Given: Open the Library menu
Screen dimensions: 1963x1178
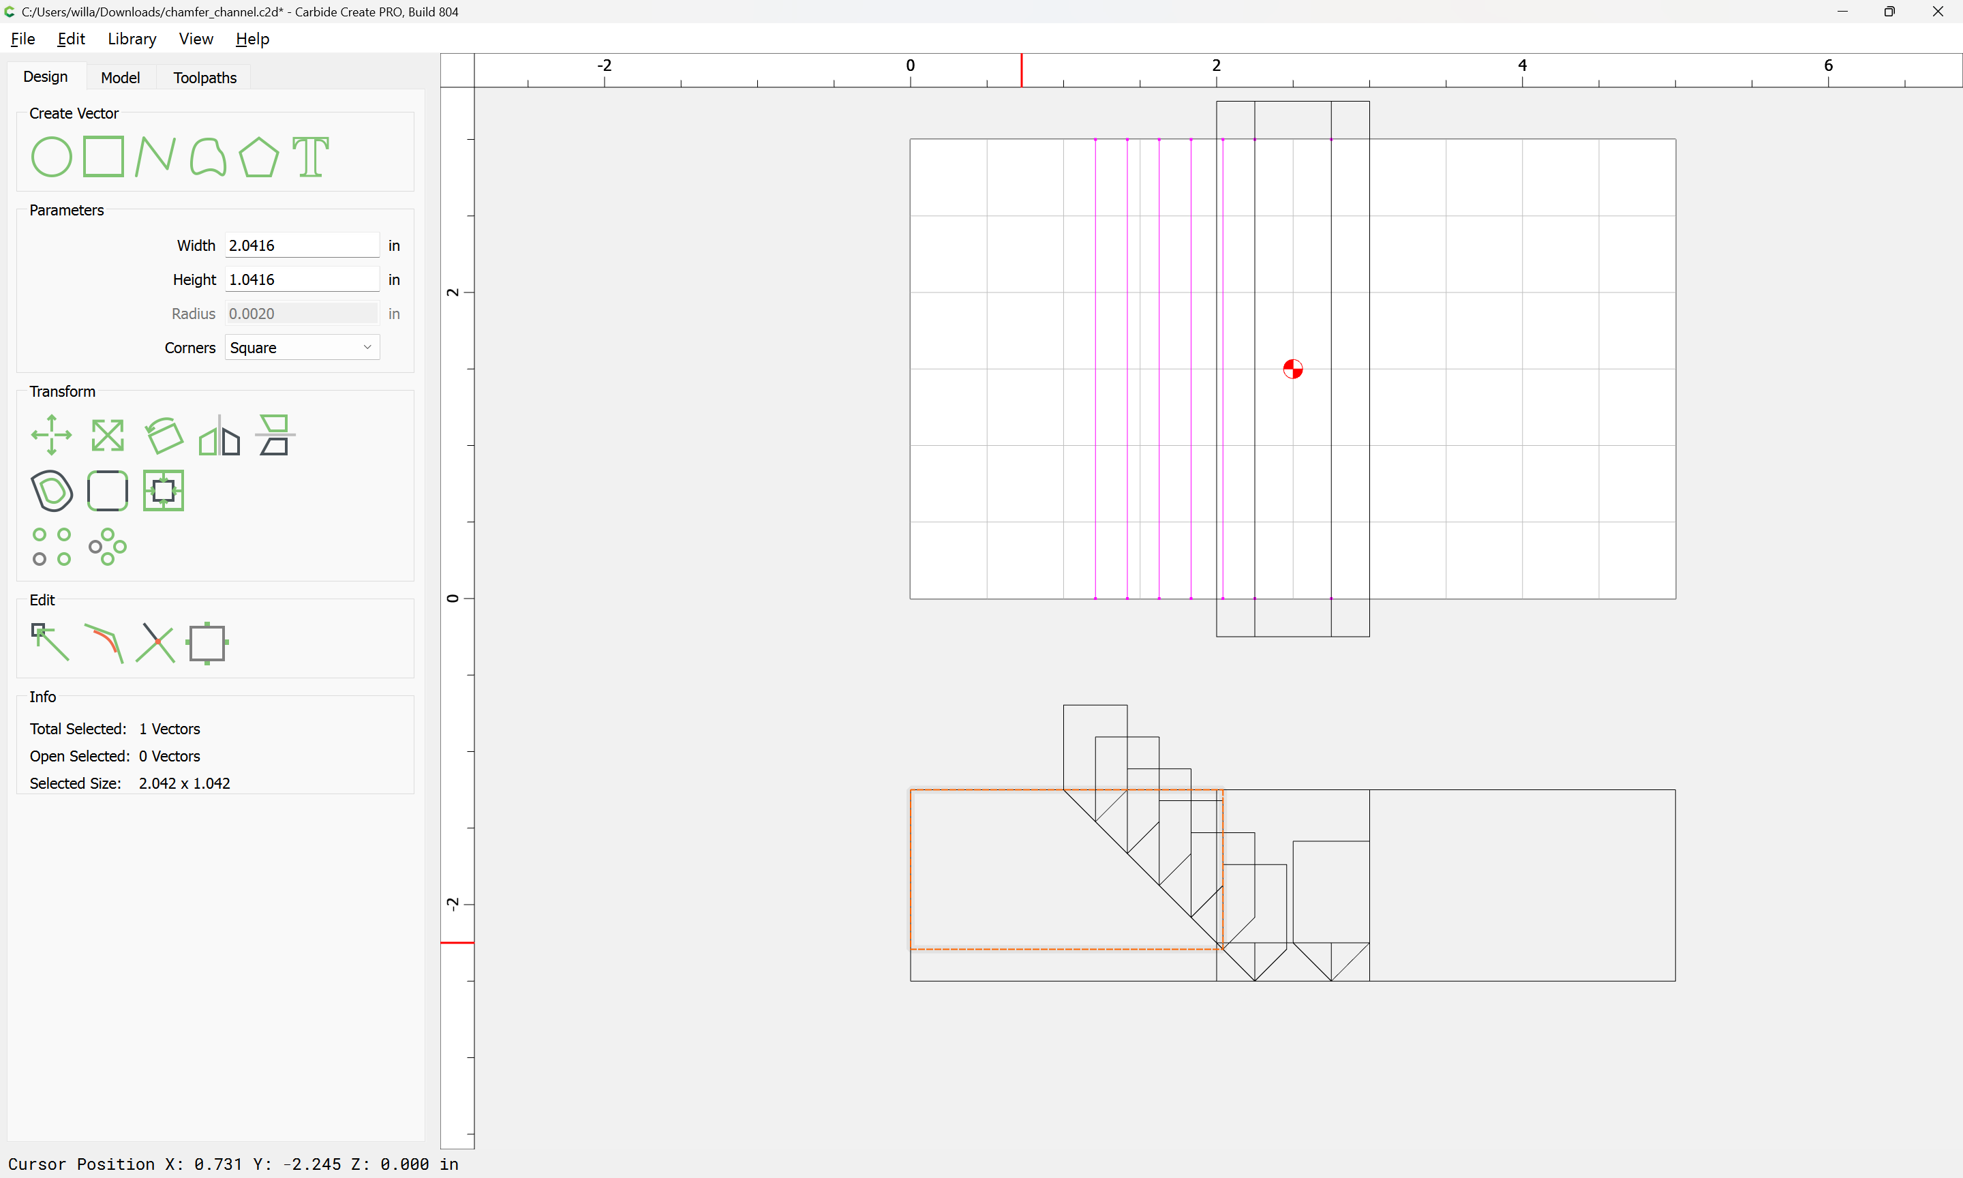Looking at the screenshot, I should tap(132, 39).
